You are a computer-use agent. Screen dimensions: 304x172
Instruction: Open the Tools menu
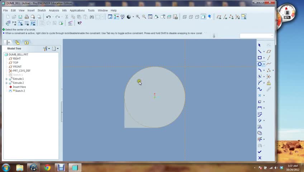coord(91,10)
